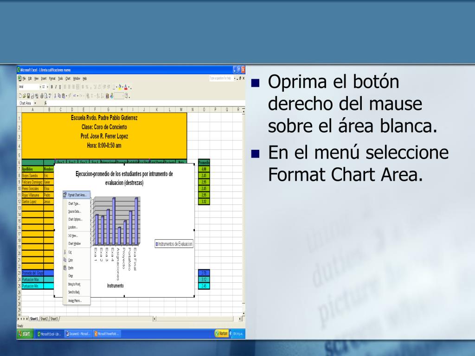Select Format Chart Area in context menu
Viewport: 475px width, 356px height.
click(x=77, y=195)
